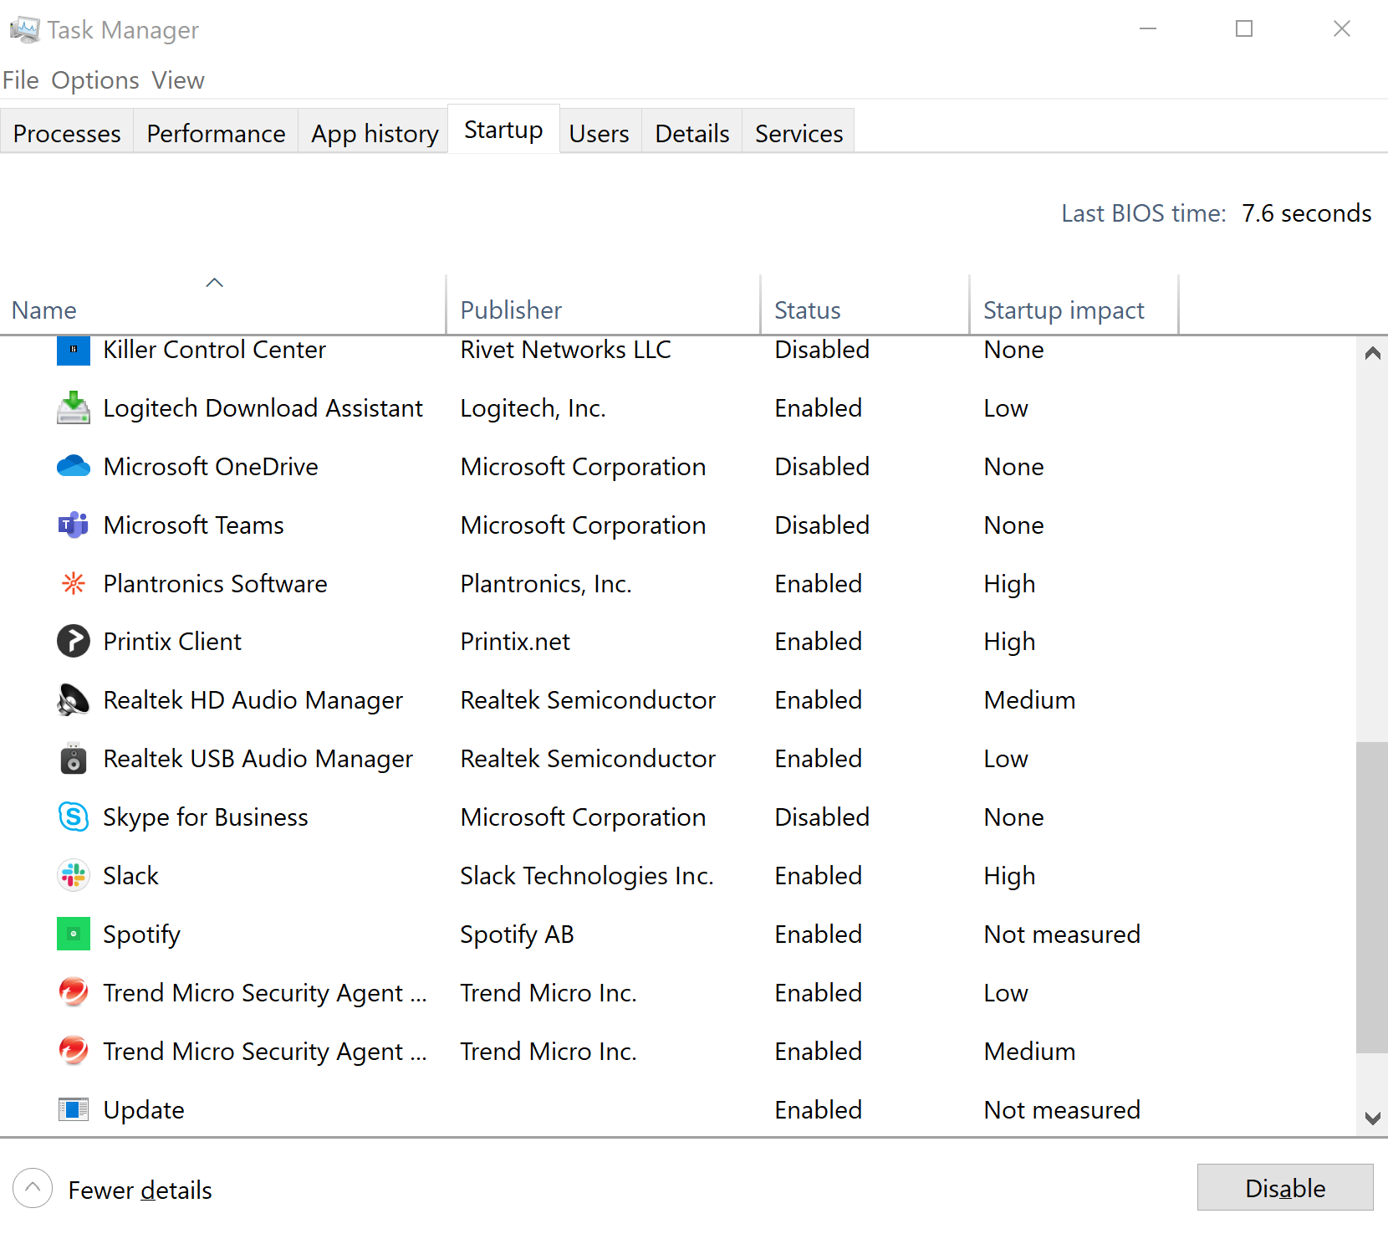The height and width of the screenshot is (1234, 1388).
Task: Switch to the Users tab
Action: tap(600, 133)
